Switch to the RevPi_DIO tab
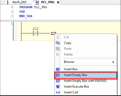Viewport: 121px width, 96px height. [x=19, y=2]
